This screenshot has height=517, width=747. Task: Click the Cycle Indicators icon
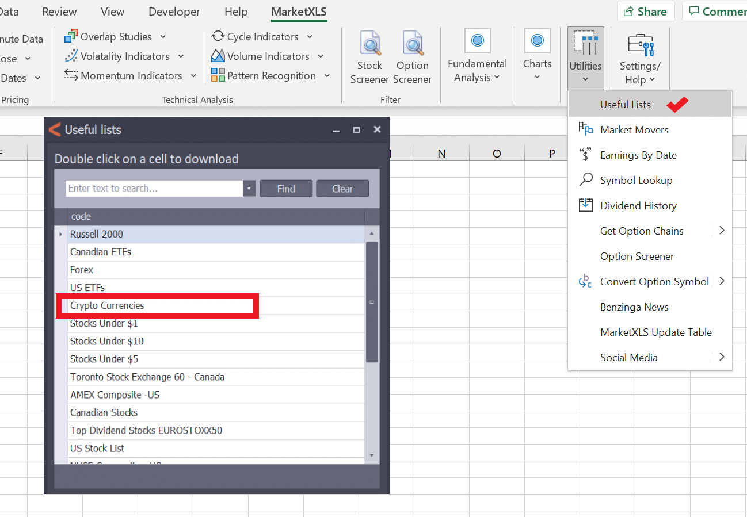click(x=218, y=36)
